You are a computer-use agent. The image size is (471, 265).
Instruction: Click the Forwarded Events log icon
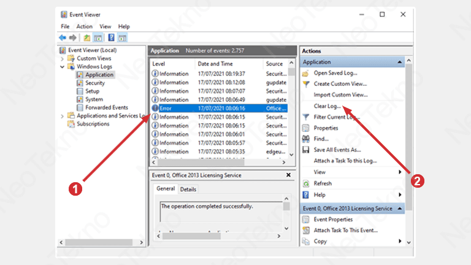pos(80,107)
